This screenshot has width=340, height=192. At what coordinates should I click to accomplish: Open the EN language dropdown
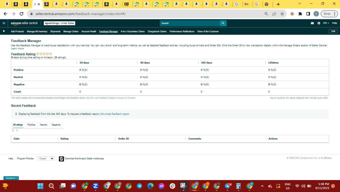(x=326, y=23)
